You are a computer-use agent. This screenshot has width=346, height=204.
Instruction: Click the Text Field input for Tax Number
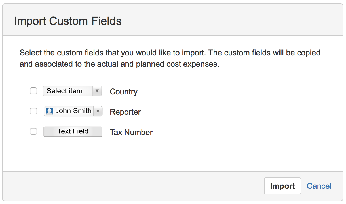73,131
